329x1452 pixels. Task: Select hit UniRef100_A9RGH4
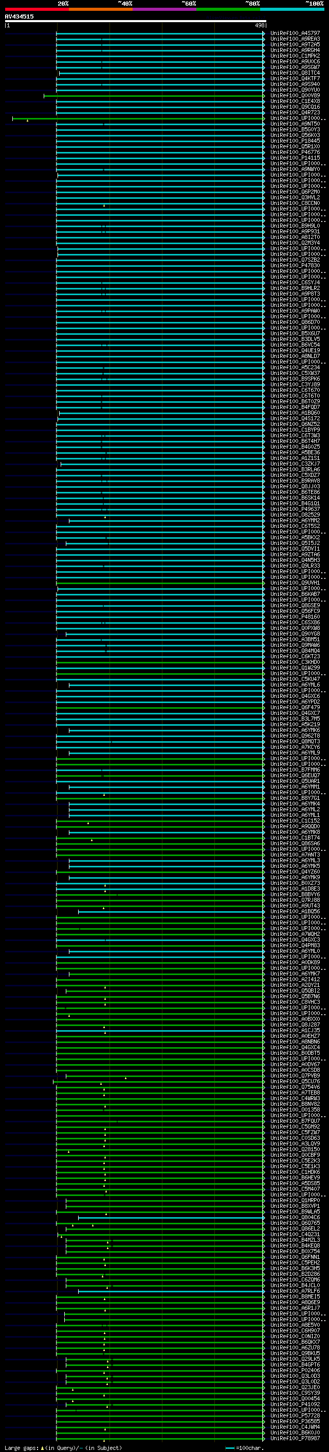click(x=295, y=50)
